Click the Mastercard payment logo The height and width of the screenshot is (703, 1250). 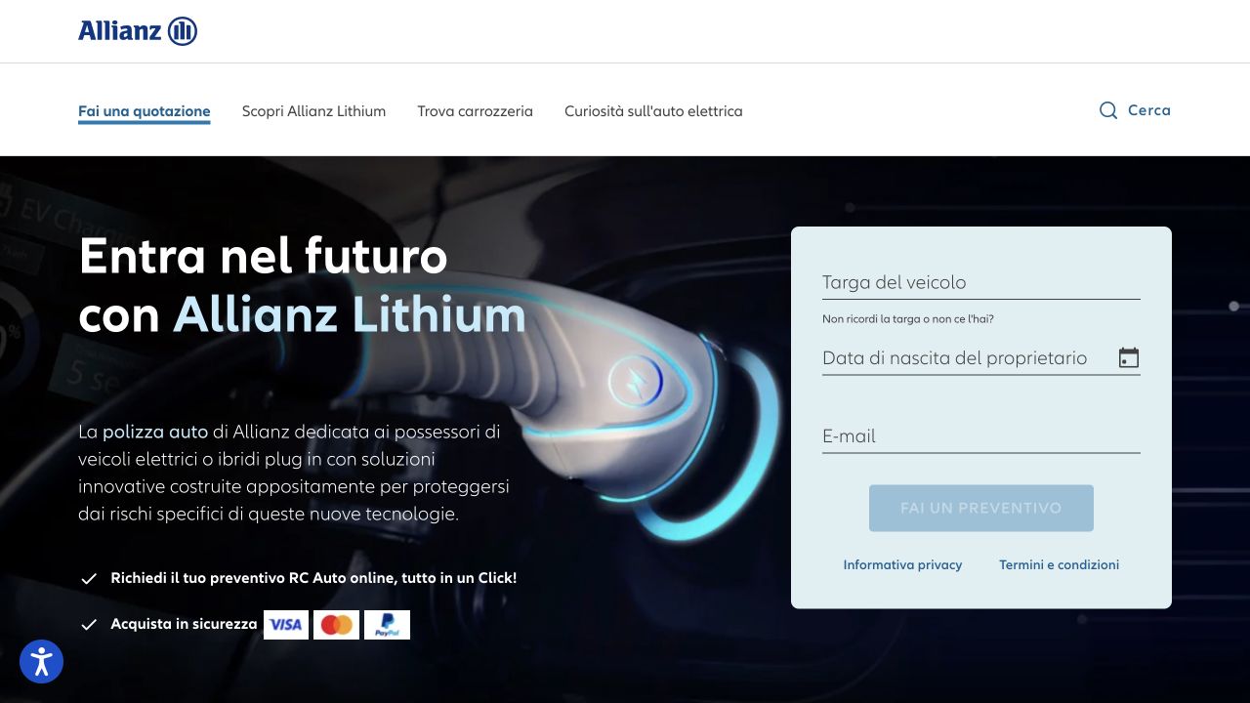click(x=337, y=625)
